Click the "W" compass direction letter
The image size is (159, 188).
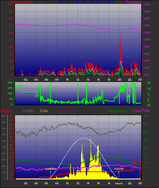click(149, 89)
